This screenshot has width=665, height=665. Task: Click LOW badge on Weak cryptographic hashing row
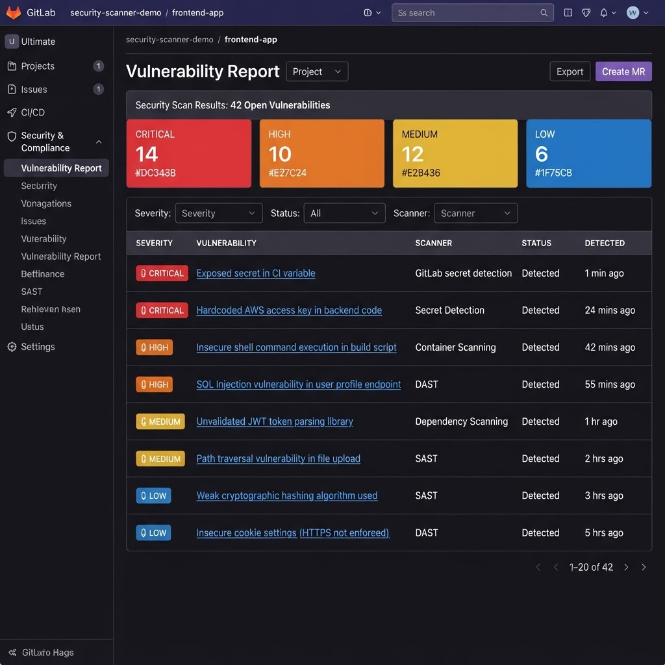(x=153, y=496)
